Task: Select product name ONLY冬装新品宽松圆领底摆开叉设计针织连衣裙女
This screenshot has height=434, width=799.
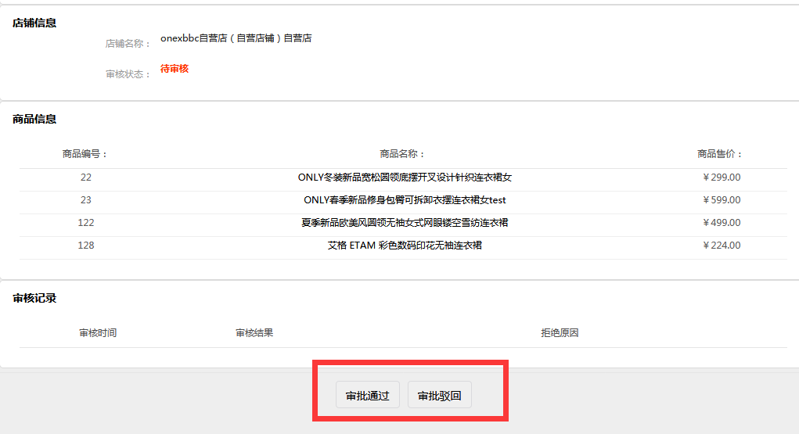Action: pos(405,178)
